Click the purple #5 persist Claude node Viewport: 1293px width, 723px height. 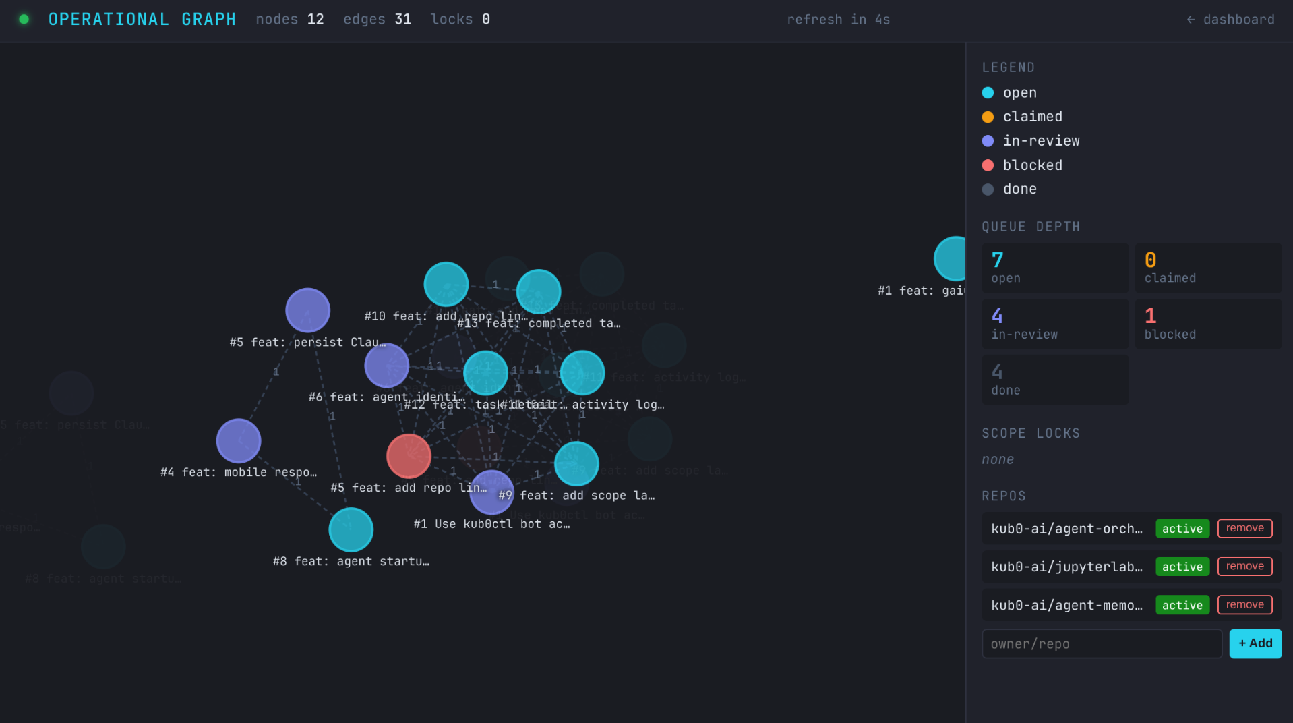coord(307,310)
